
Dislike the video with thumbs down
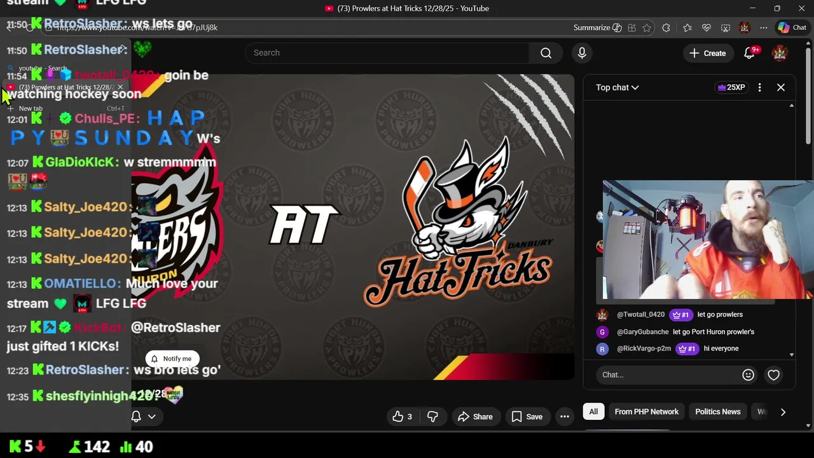[432, 417]
